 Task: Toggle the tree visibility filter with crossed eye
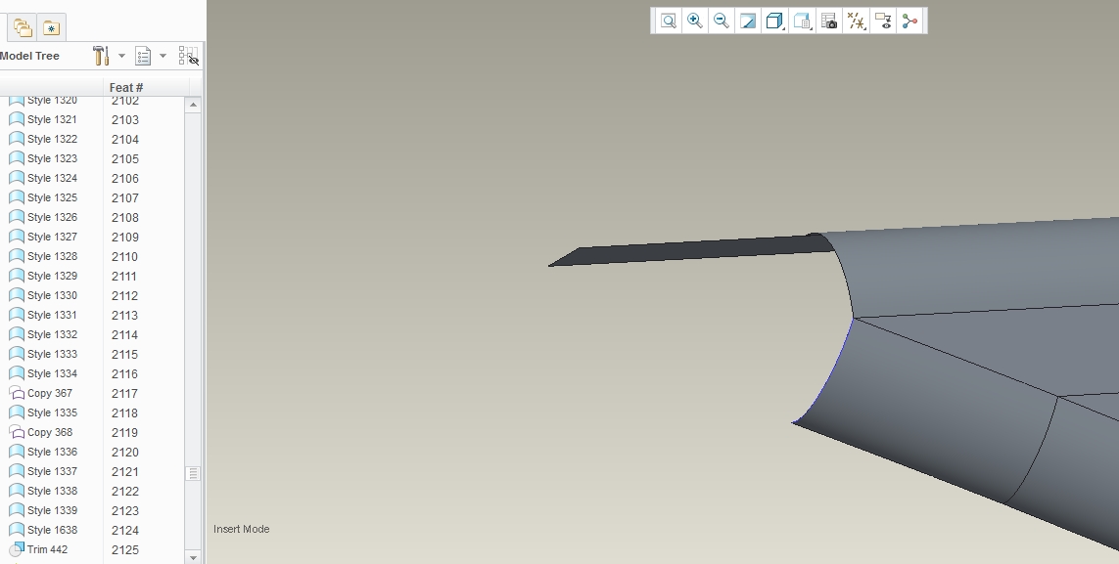tap(188, 56)
